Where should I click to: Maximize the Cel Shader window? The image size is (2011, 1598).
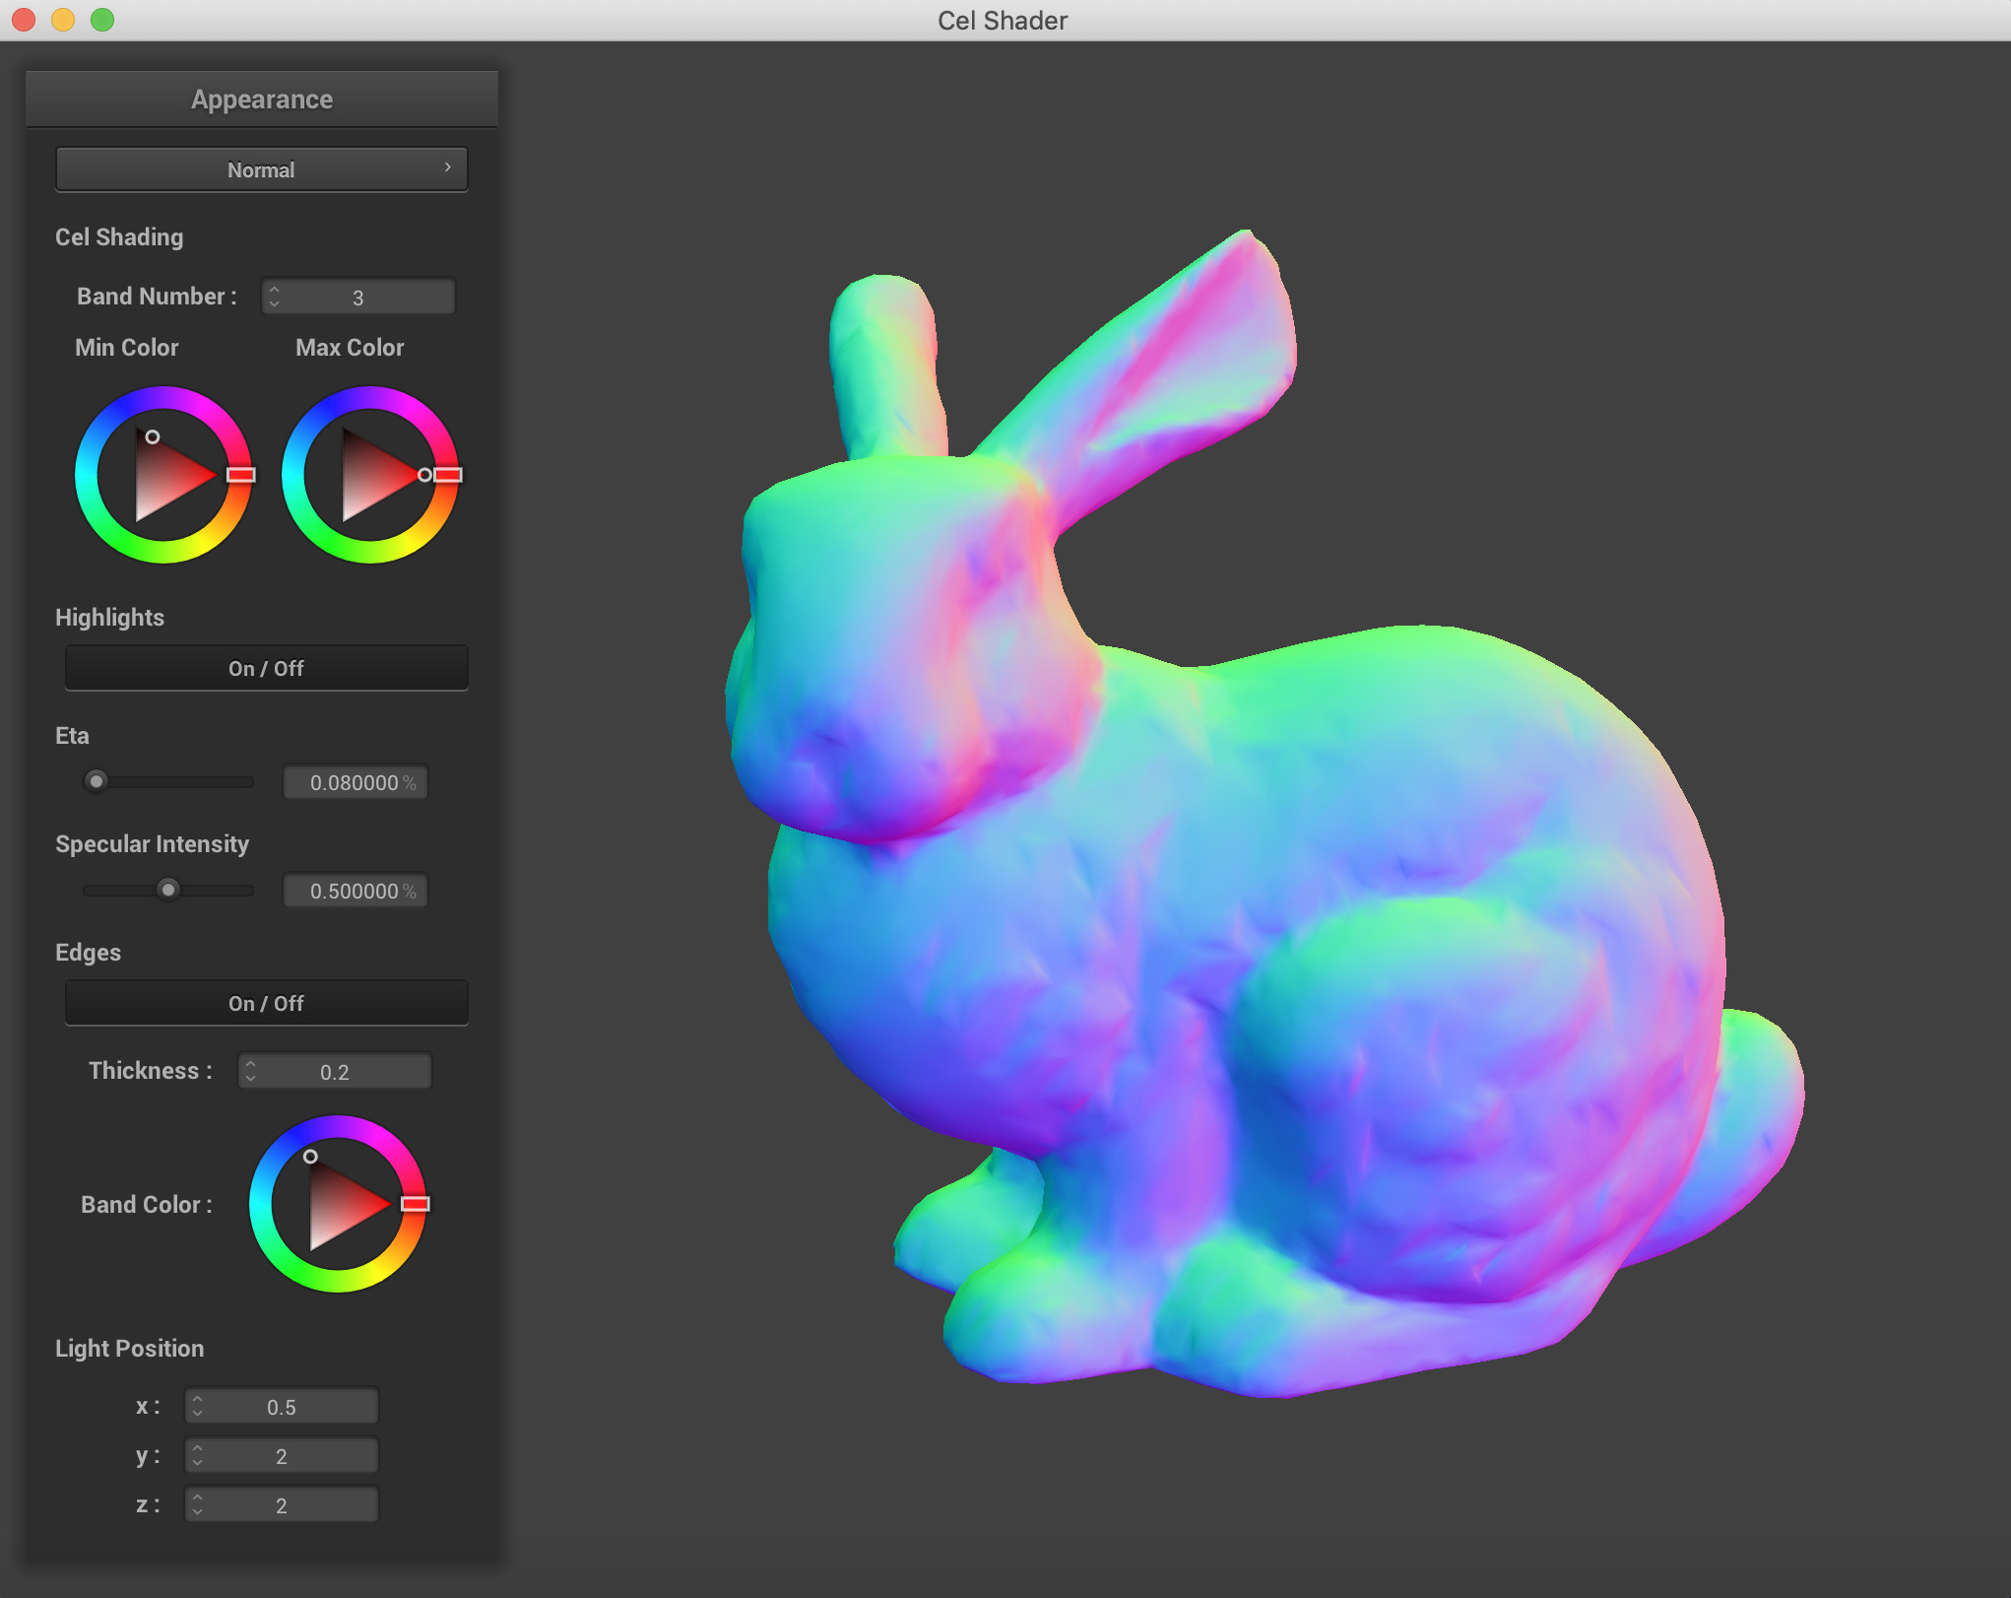[x=102, y=20]
